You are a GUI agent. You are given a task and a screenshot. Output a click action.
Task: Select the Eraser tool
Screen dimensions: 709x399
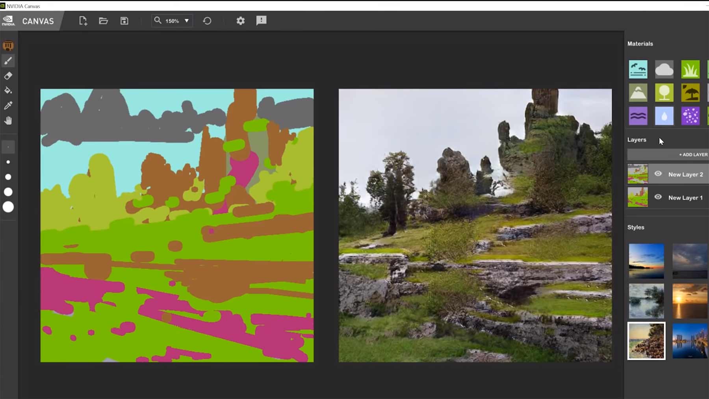pyautogui.click(x=8, y=76)
